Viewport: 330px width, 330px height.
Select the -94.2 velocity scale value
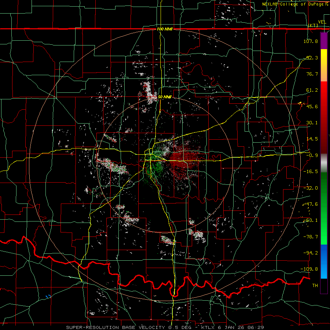[x=311, y=253]
